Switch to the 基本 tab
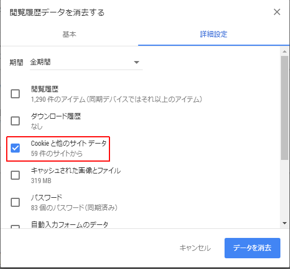290x269 pixels. pos(69,34)
